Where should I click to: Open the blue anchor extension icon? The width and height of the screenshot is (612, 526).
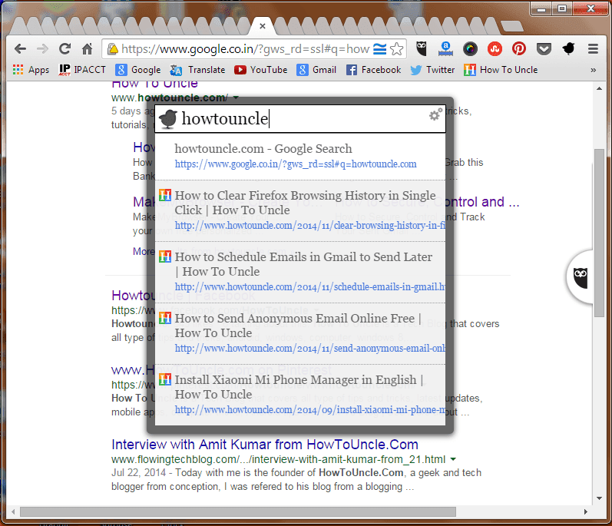(445, 49)
